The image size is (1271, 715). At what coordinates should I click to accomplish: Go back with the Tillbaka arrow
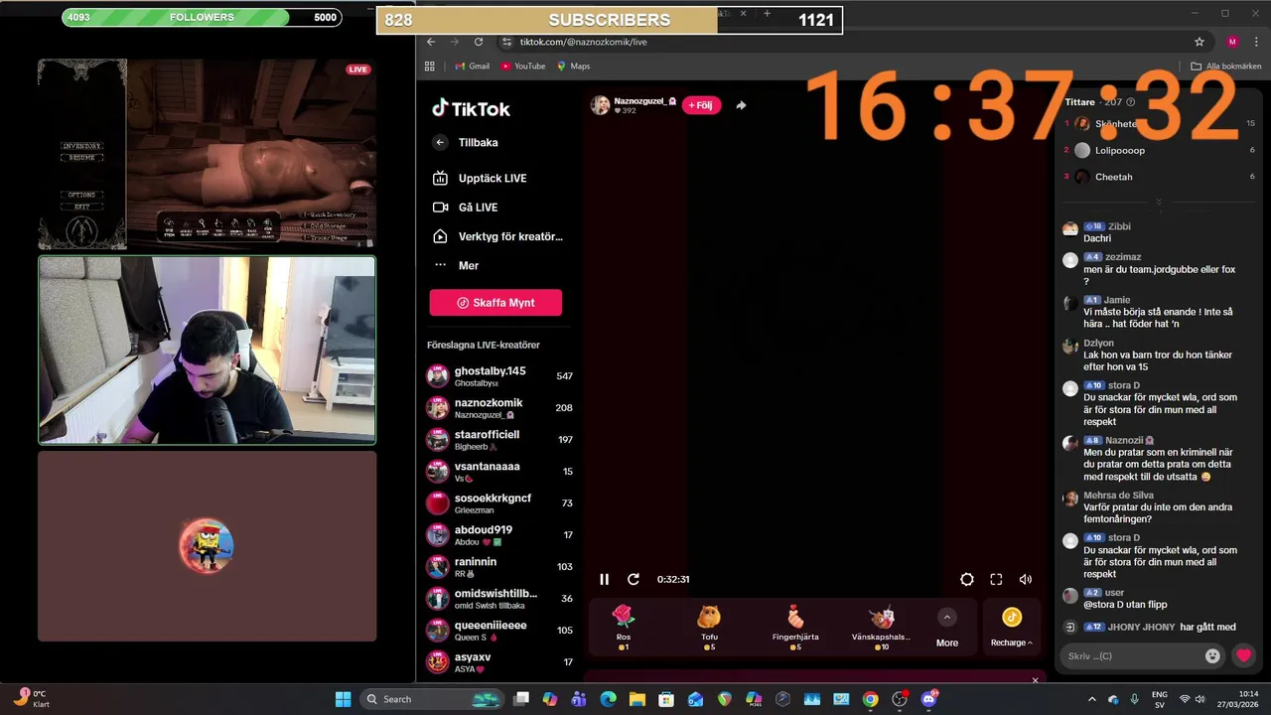click(440, 142)
